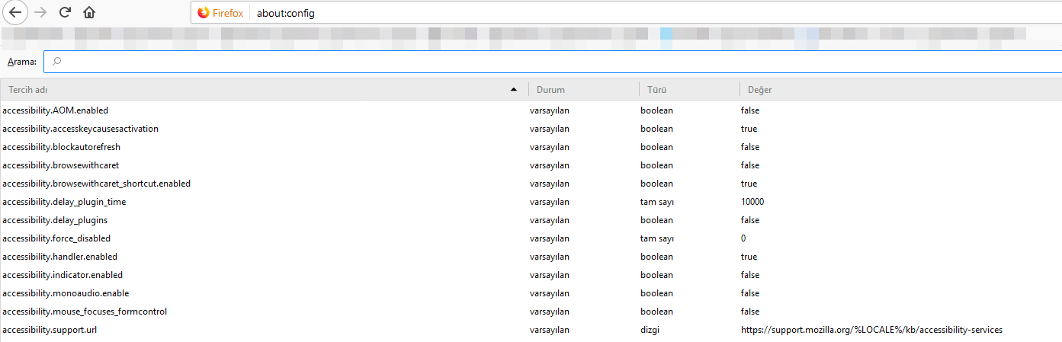Viewport: 1062px width, 342px height.
Task: Click the support.mozilla.org URL value
Action: [x=871, y=330]
